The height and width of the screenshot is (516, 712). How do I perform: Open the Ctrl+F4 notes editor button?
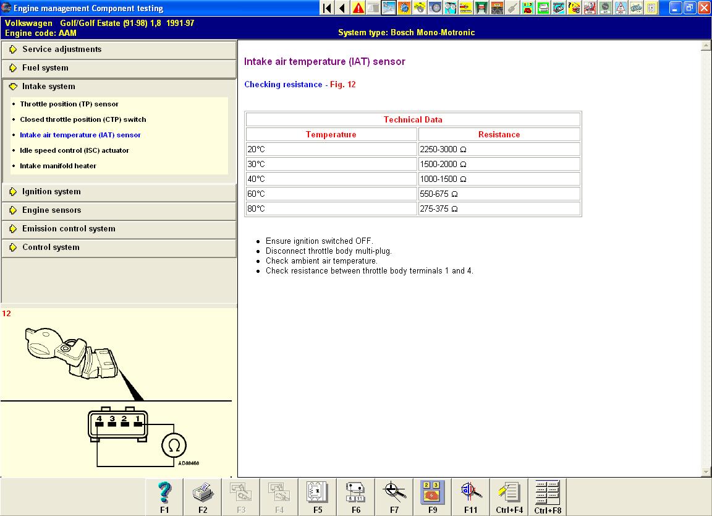click(509, 496)
